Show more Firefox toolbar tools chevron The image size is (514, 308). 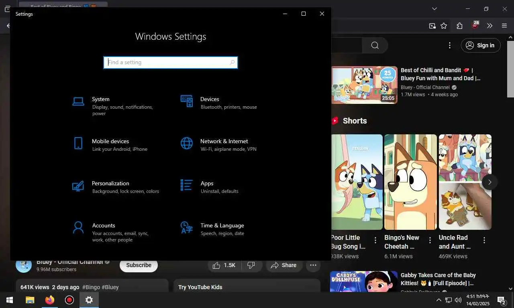490,26
